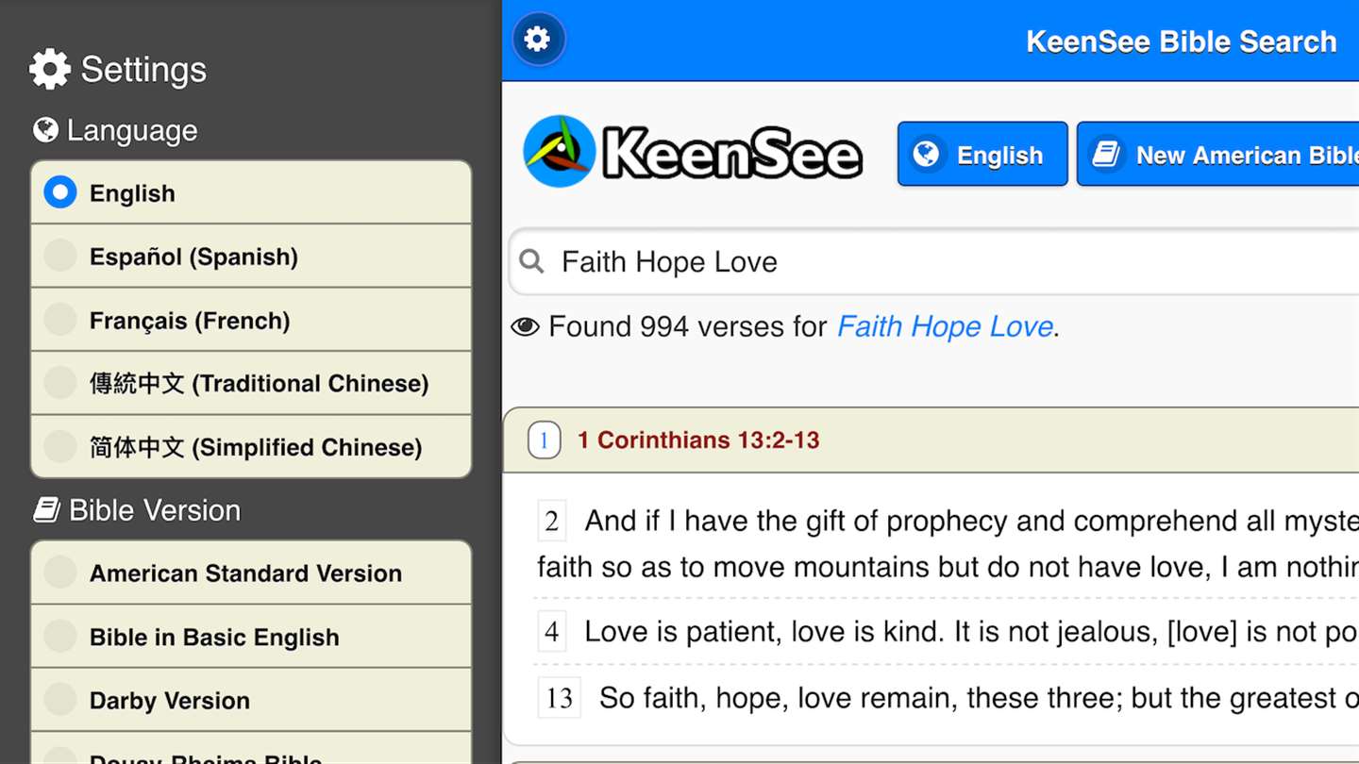Image resolution: width=1359 pixels, height=764 pixels.
Task: Click verse number 13 box
Action: coord(560,698)
